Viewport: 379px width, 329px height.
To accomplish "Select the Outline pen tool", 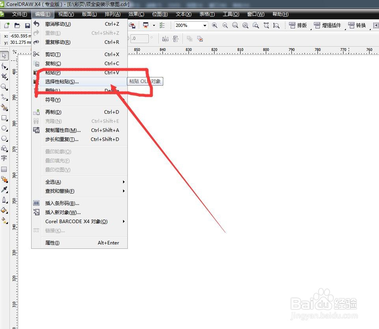I will [x=4, y=200].
